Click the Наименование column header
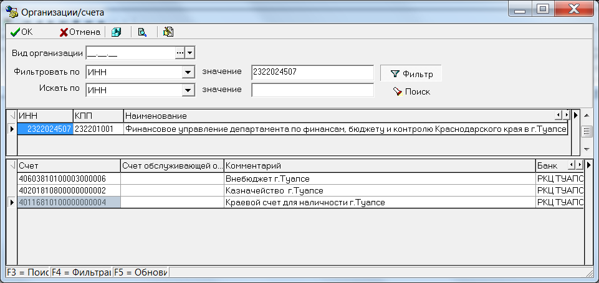This screenshot has width=599, height=283. 337,116
